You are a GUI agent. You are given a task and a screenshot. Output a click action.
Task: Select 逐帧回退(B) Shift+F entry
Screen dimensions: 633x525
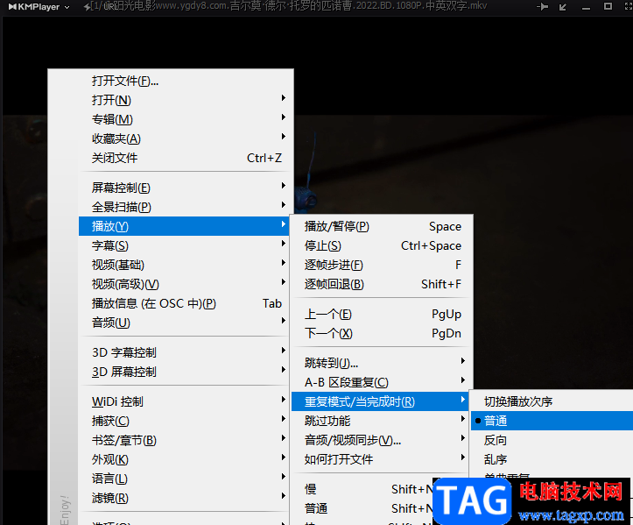(x=381, y=284)
